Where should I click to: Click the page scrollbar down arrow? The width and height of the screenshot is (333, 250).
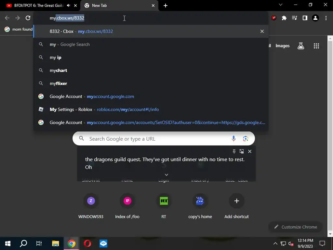coord(330,234)
